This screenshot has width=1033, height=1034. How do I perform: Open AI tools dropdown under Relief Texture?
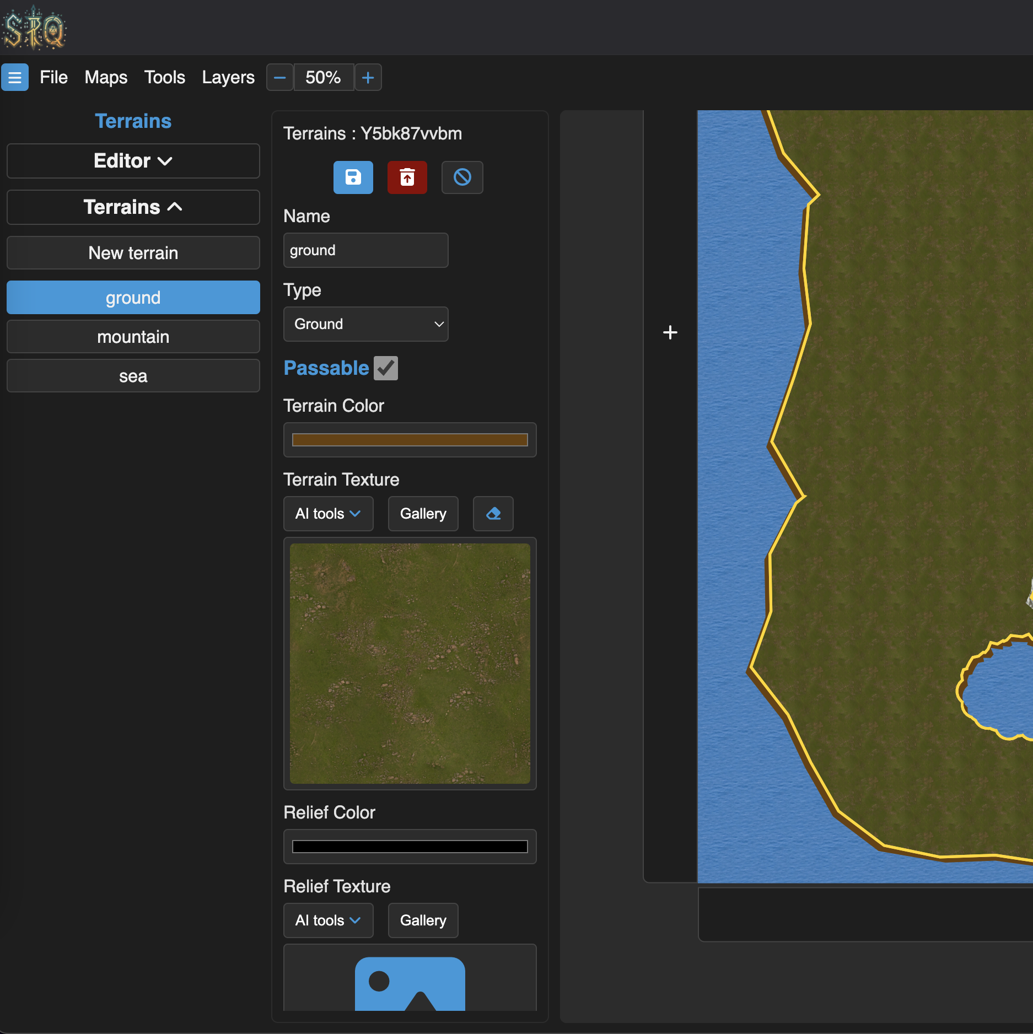328,920
